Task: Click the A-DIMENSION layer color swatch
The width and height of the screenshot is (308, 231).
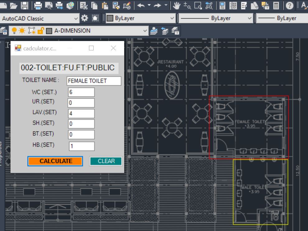Action: click(x=49, y=31)
